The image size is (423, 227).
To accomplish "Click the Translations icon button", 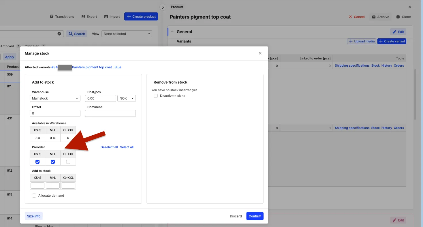I will coord(52,17).
